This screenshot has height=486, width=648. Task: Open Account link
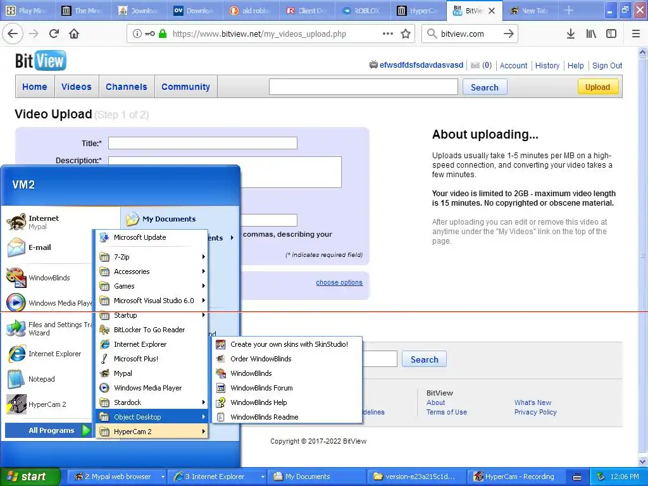click(513, 65)
